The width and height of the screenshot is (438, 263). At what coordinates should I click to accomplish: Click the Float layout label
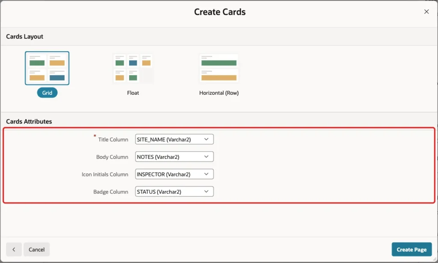[133, 93]
